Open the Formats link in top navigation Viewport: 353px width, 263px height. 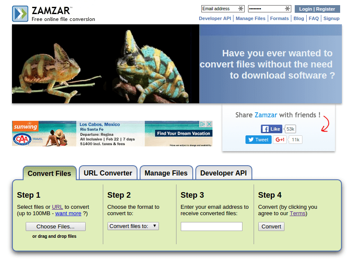279,18
